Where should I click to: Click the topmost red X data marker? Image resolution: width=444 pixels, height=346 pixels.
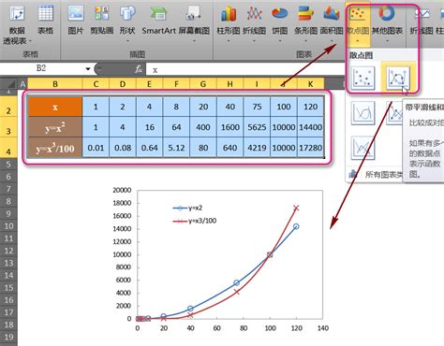[x=296, y=208]
